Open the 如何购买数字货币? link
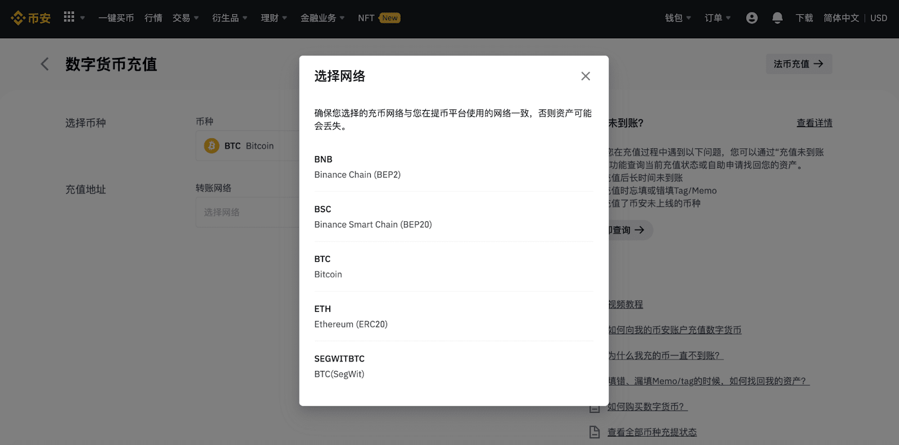The width and height of the screenshot is (899, 445). point(647,407)
